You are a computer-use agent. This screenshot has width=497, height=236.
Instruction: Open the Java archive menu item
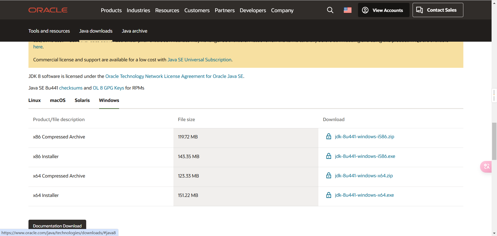134,31
